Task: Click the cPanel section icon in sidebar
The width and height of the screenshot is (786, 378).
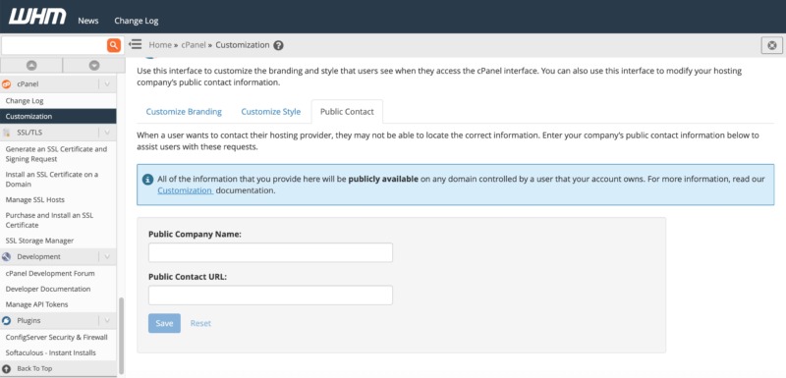Action: 7,84
